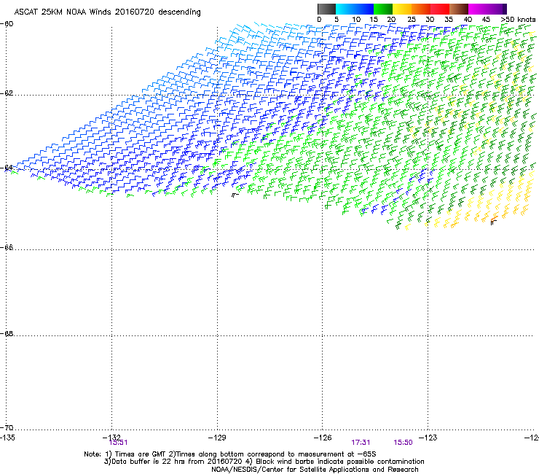Viewport: 539px width, 474px height.
Task: Click the -66 latitude axis label
Action: [x=7, y=247]
